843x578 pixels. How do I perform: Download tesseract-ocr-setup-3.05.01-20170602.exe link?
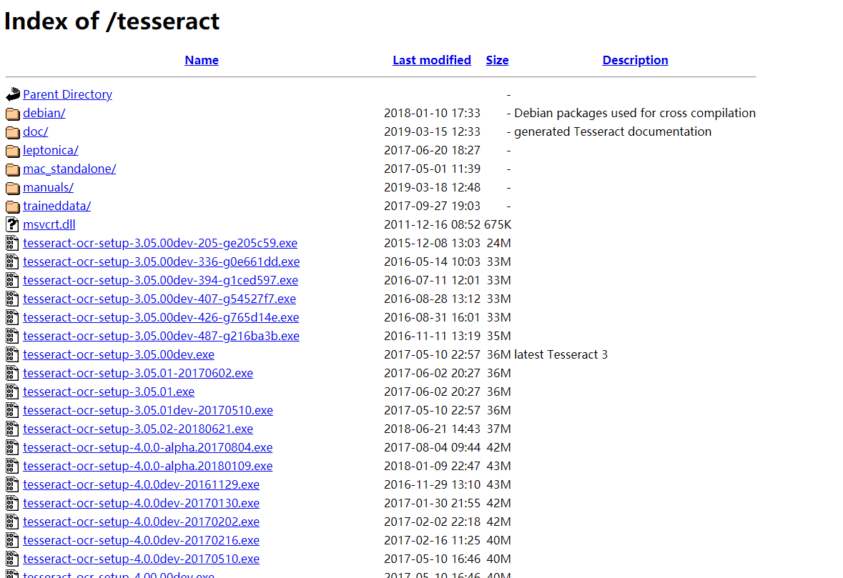138,374
